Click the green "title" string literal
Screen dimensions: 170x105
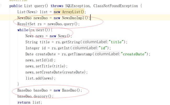pyautogui.click(x=116, y=42)
